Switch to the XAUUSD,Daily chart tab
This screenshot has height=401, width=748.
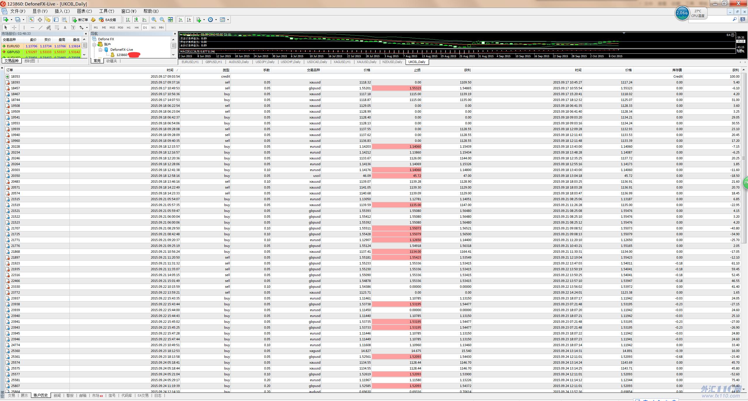366,62
